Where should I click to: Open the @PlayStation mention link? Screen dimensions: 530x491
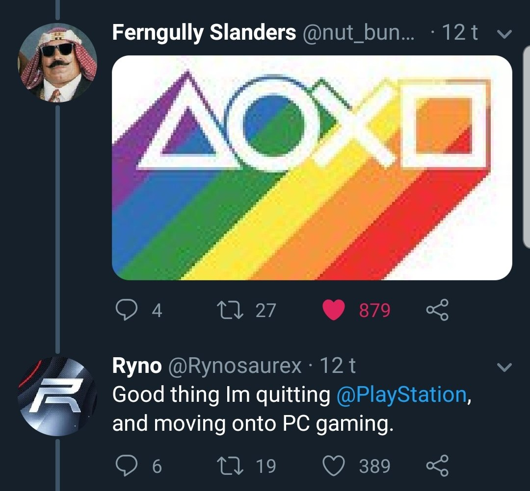coord(401,395)
